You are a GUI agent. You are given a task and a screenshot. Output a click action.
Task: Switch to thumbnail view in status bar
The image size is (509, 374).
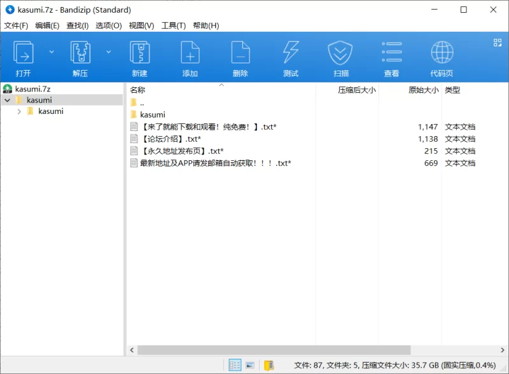tap(250, 365)
